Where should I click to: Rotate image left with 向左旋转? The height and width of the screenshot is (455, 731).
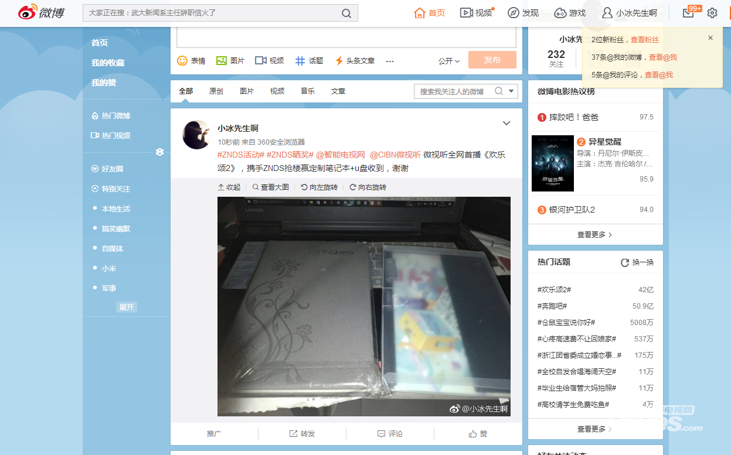click(x=319, y=187)
